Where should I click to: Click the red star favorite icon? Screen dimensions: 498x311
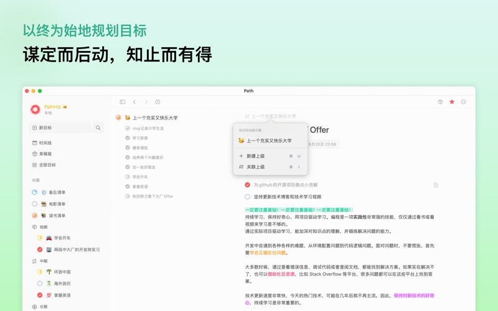coord(452,102)
